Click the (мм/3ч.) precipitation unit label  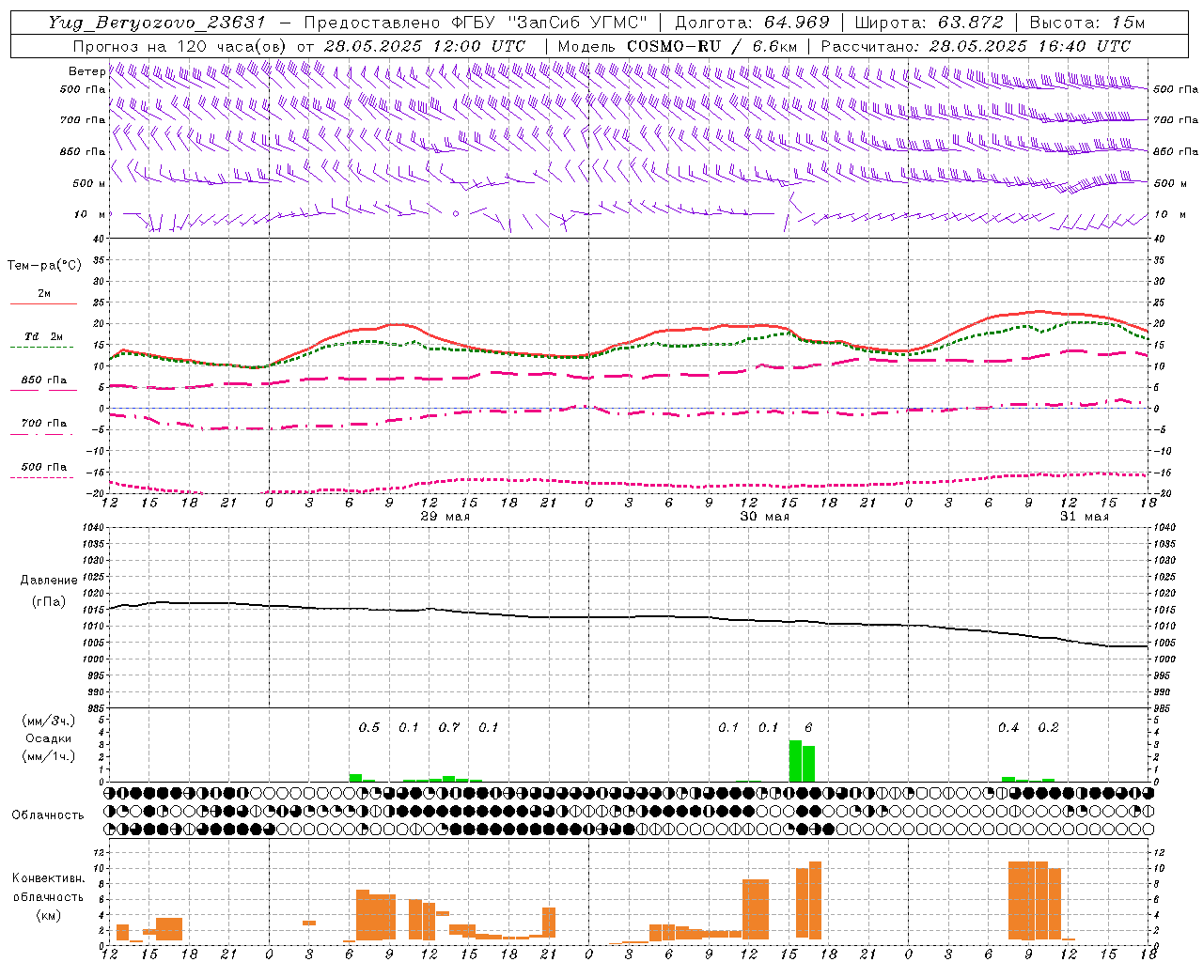49,721
